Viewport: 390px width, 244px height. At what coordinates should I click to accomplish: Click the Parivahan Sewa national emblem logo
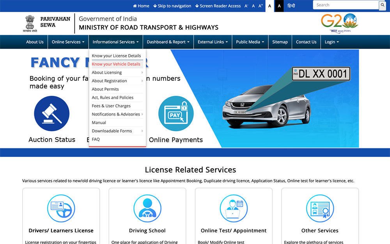pyautogui.click(x=30, y=23)
